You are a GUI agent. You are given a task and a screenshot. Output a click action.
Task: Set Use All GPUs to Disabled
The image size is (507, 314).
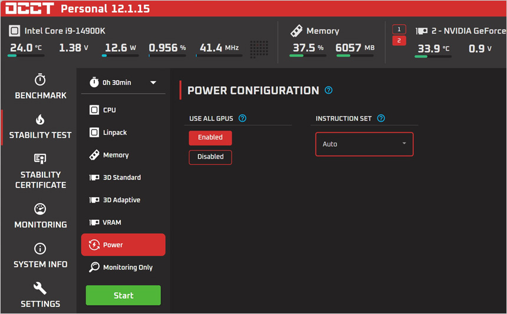coord(210,157)
